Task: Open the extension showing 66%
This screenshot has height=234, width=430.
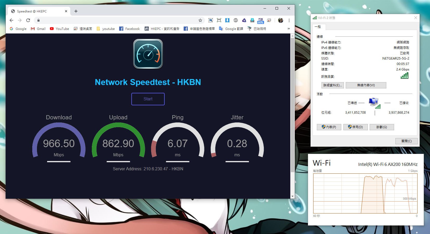Action: (261, 21)
